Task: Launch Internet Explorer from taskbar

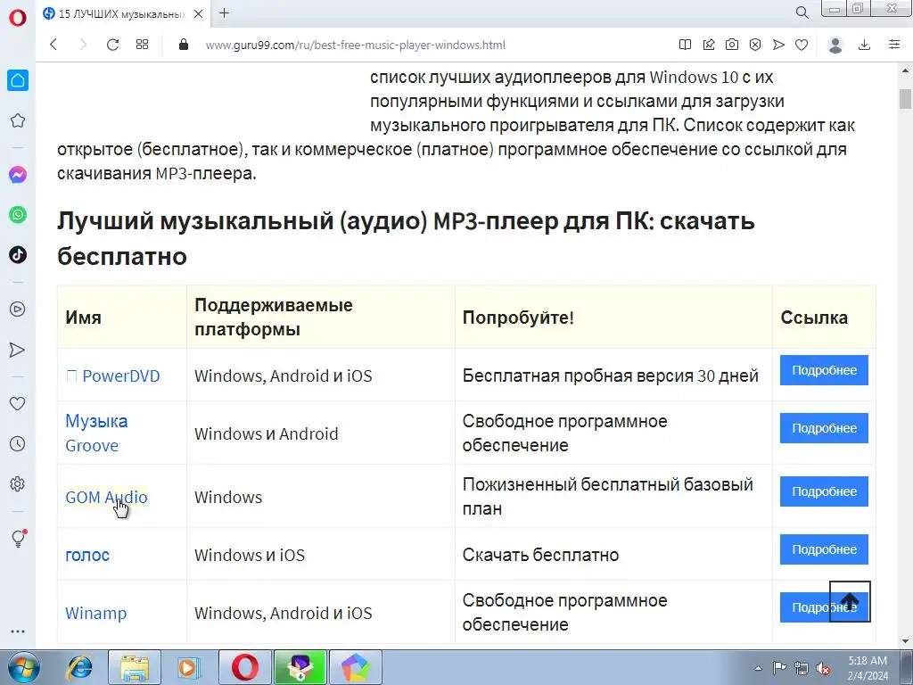Action: tap(79, 667)
